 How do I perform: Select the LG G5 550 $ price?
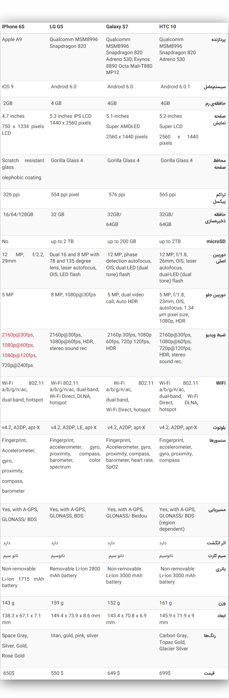pyautogui.click(x=57, y=673)
